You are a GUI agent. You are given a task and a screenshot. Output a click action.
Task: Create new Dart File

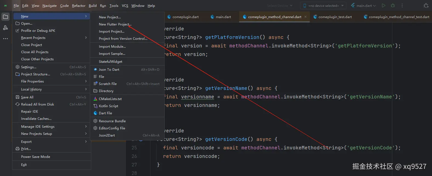(127, 113)
